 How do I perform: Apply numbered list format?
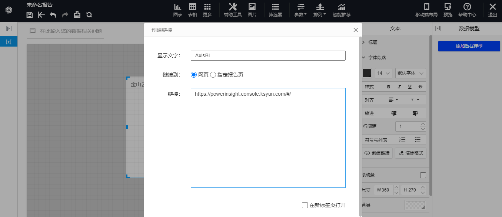tap(402, 140)
